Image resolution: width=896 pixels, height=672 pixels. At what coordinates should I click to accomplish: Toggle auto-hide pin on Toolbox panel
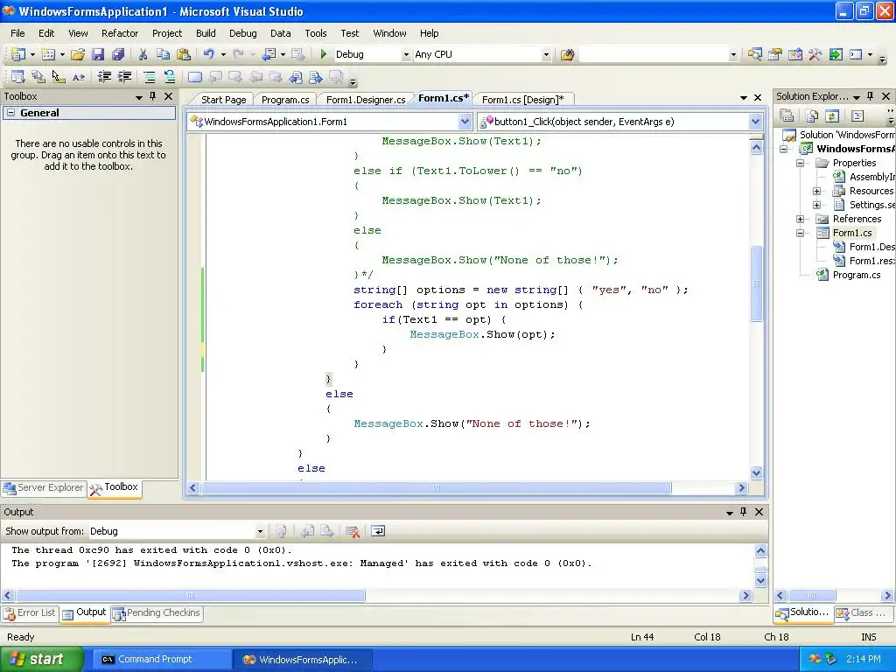(152, 96)
